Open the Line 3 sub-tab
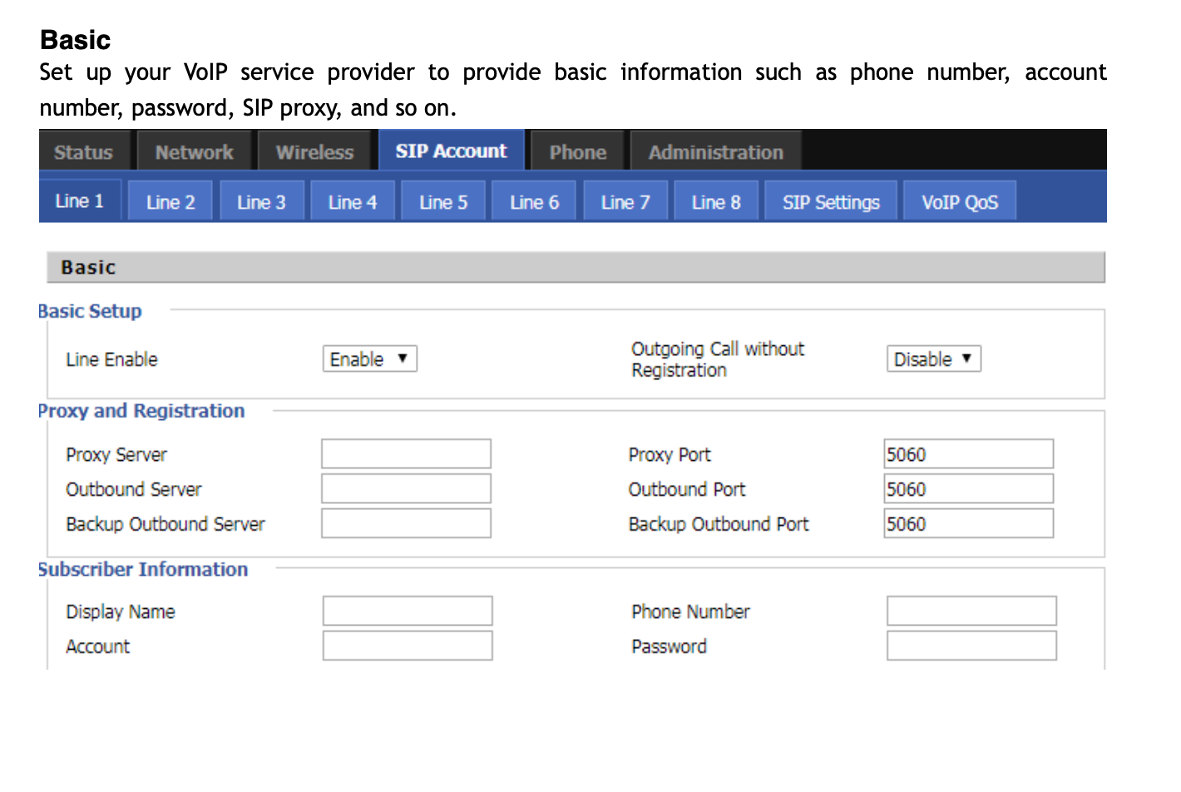This screenshot has height=792, width=1181. (261, 202)
